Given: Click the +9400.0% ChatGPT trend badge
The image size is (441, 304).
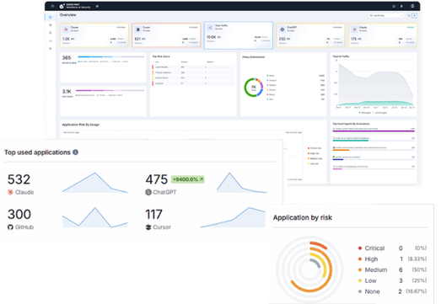Looking at the screenshot, I should tap(187, 179).
